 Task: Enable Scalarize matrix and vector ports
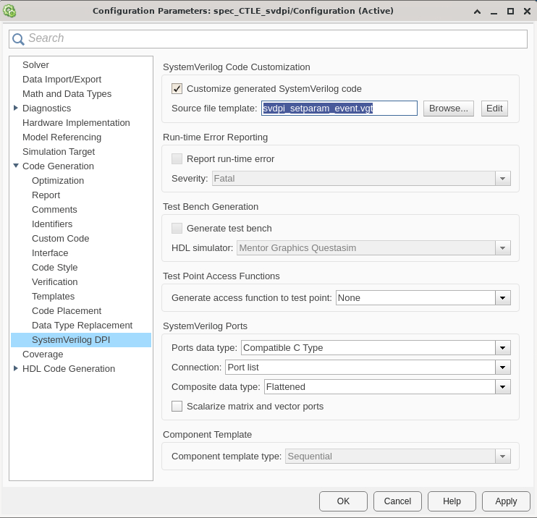177,407
